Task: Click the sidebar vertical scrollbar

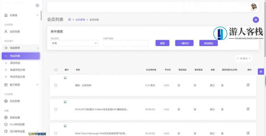Action: (41, 15)
